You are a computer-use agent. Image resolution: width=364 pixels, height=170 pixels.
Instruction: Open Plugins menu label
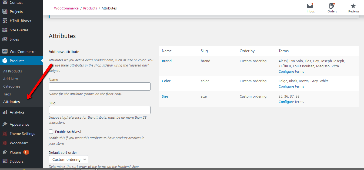pyautogui.click(x=16, y=152)
